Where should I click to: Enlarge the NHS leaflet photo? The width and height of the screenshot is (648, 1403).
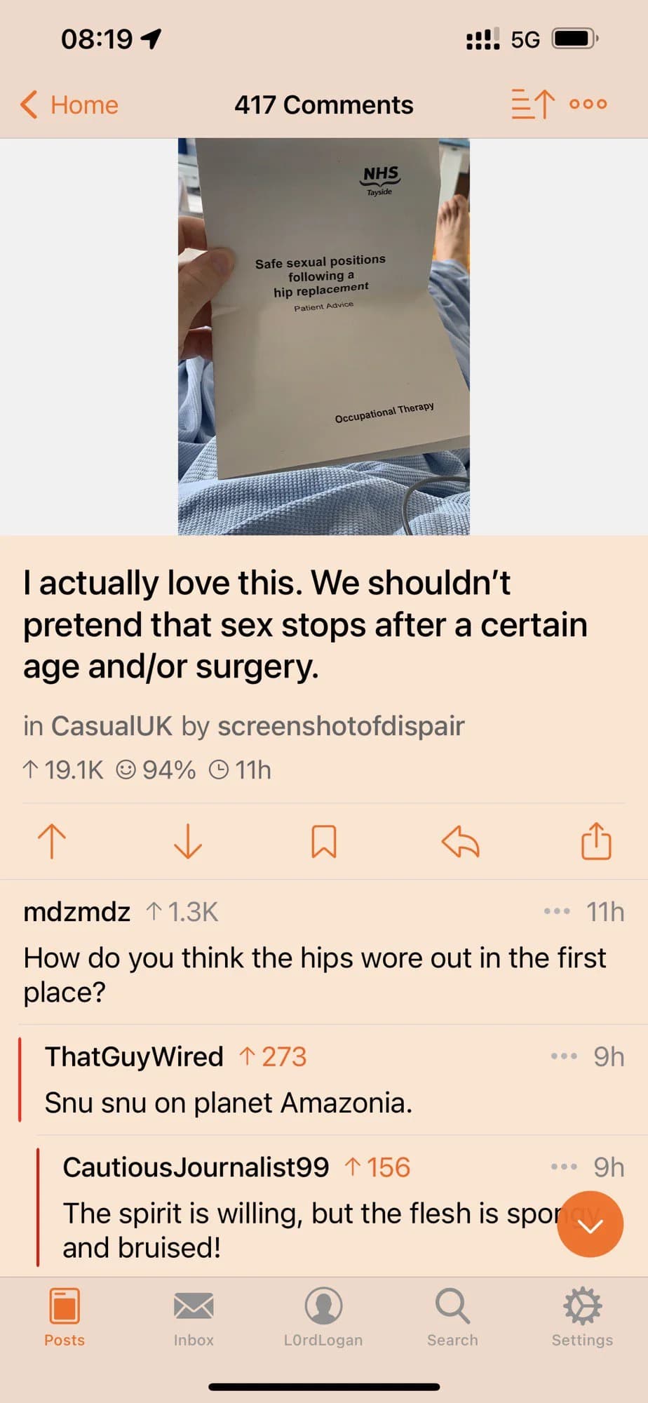pyautogui.click(x=323, y=337)
